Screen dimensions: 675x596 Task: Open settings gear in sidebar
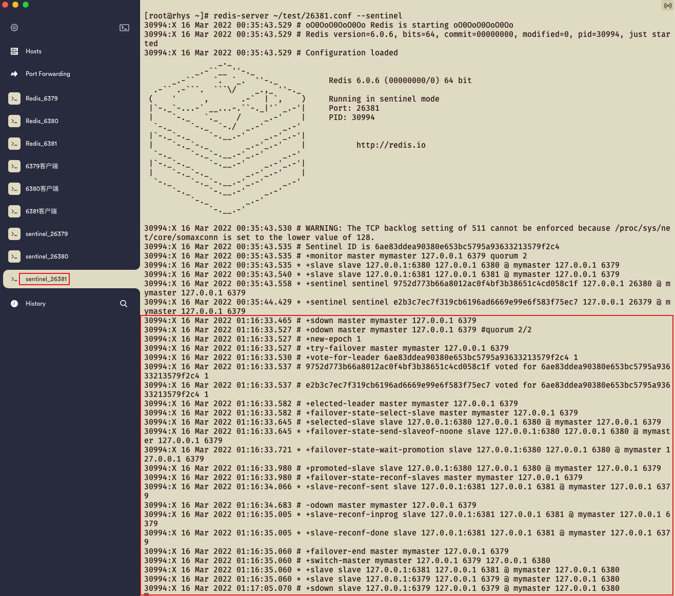tap(14, 28)
